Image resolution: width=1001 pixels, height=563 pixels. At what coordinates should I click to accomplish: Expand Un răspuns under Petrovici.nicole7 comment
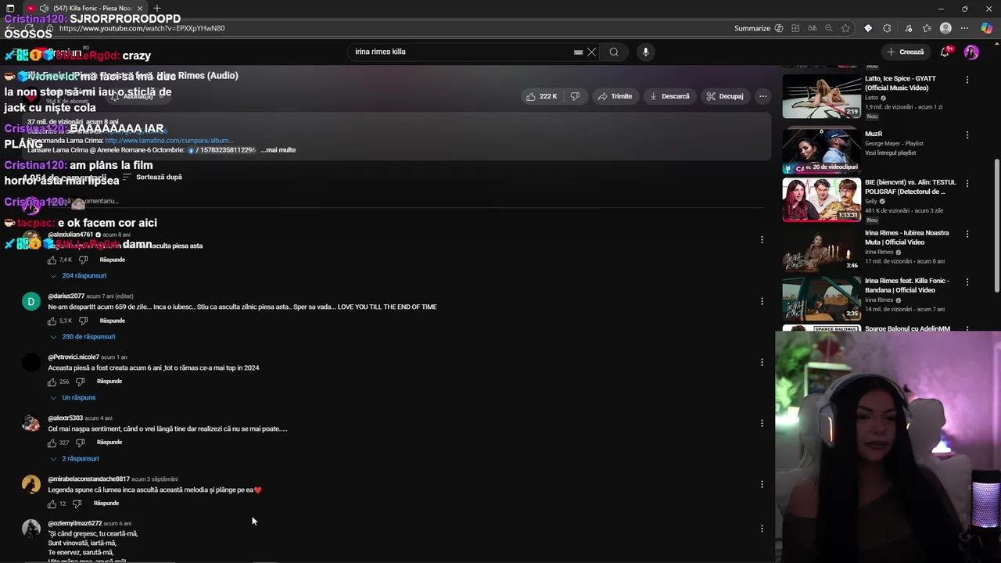point(73,397)
